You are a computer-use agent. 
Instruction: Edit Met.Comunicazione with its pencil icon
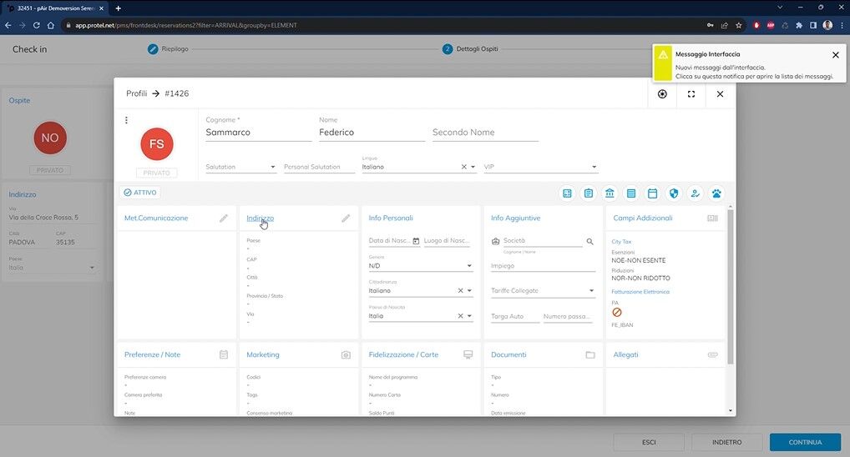click(x=224, y=218)
